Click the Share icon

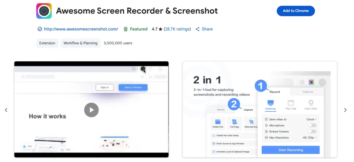click(197, 29)
